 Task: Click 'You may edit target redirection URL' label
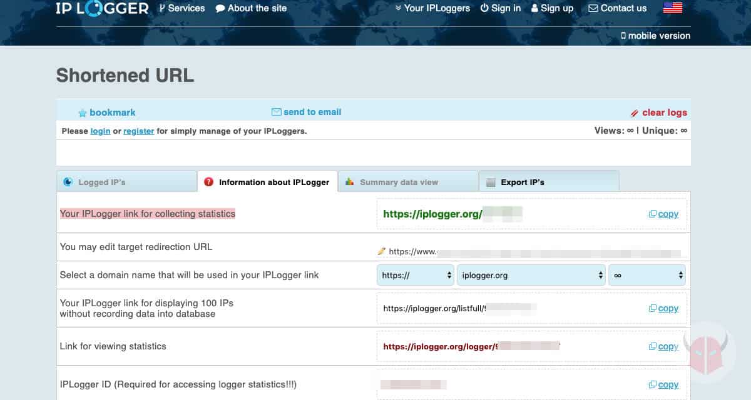pos(136,247)
